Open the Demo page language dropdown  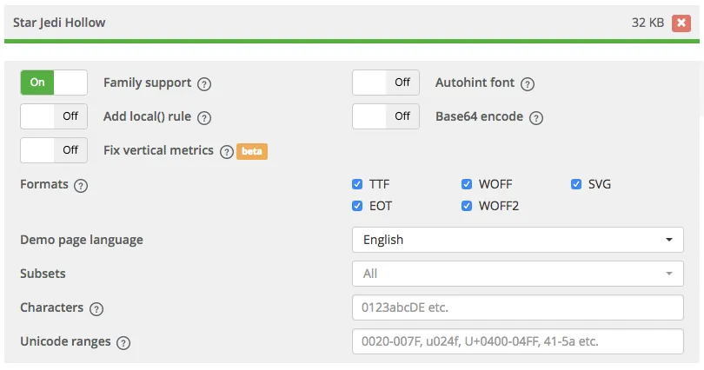coord(517,240)
